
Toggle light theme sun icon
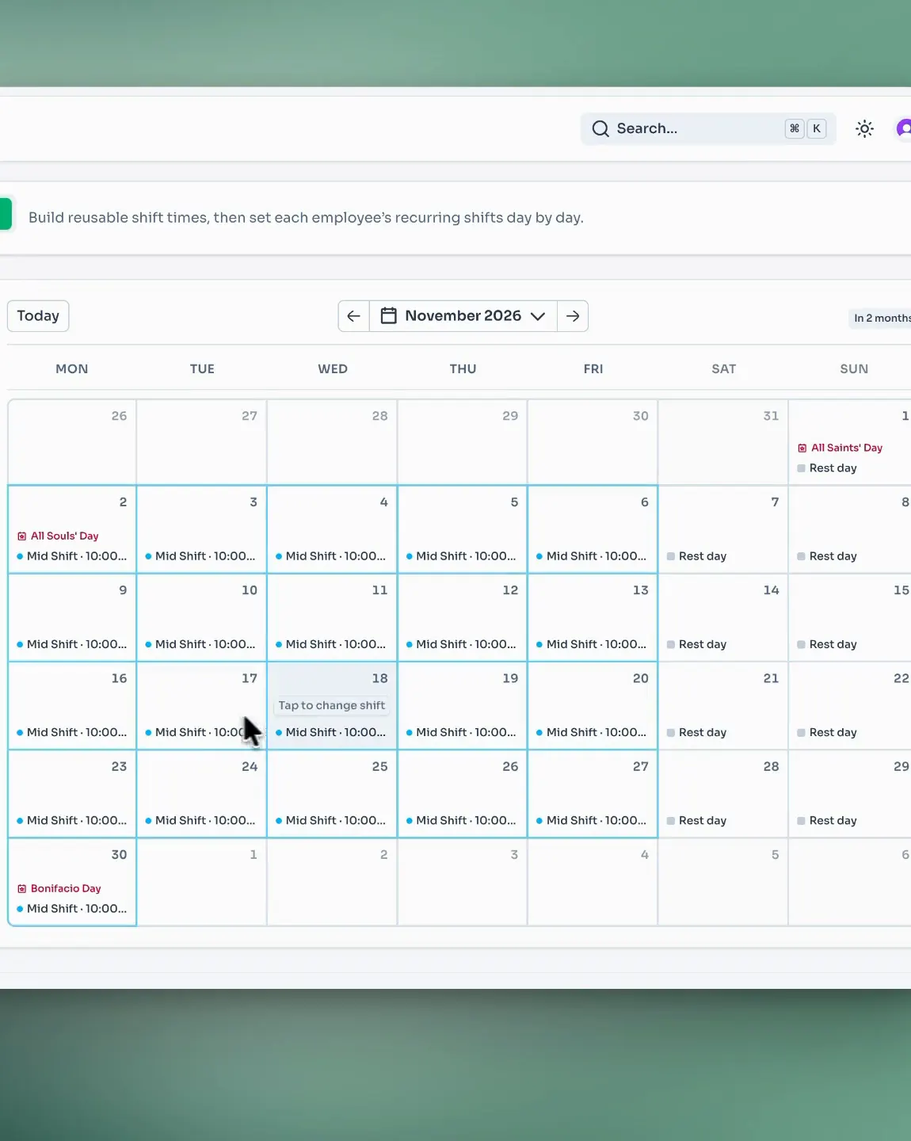[x=864, y=128]
